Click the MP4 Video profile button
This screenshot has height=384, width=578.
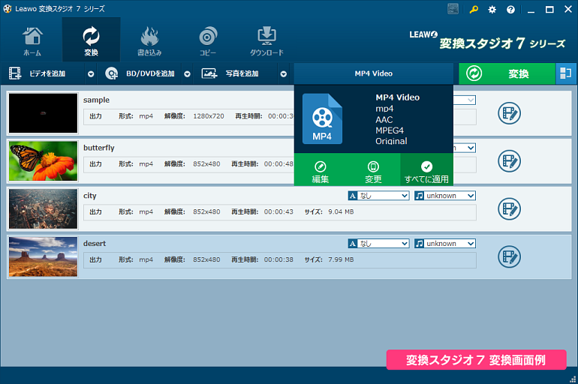point(374,73)
